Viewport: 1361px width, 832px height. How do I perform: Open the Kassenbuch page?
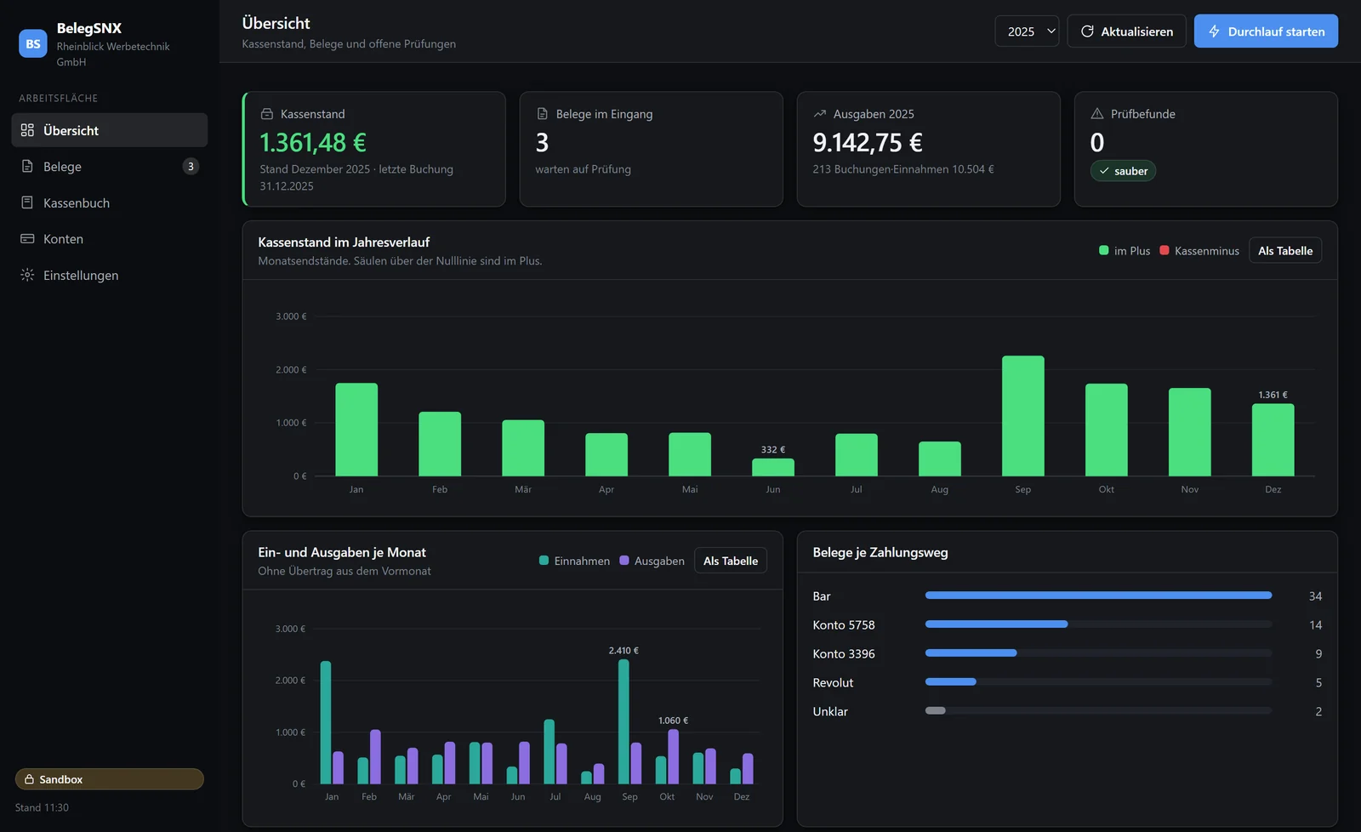coord(110,202)
